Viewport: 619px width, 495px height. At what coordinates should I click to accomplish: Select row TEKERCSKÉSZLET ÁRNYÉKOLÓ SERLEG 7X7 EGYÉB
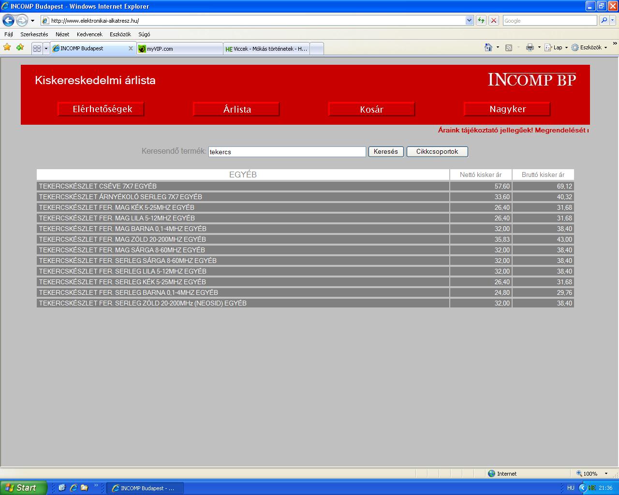pos(243,197)
